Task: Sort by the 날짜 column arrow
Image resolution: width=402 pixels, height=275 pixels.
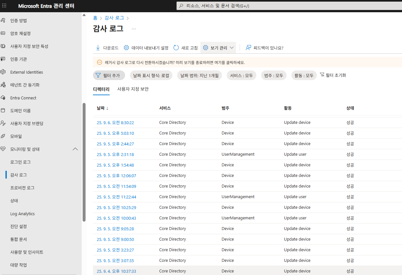Action: click(x=107, y=108)
